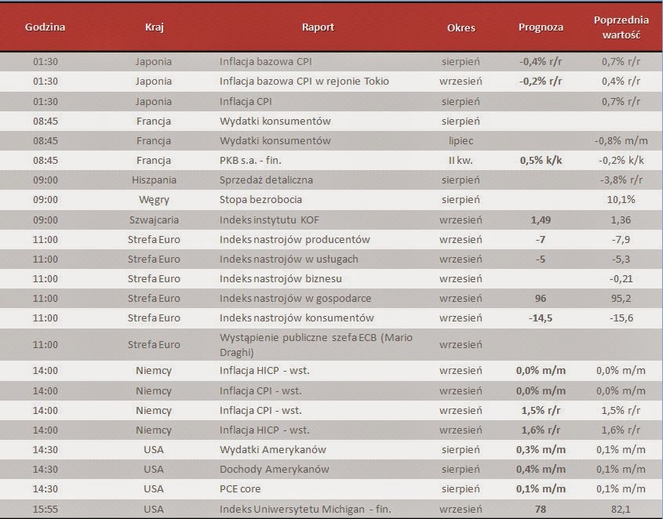Click the Indeks nastrojów w gospodarce report
This screenshot has width=663, height=519.
(x=295, y=299)
